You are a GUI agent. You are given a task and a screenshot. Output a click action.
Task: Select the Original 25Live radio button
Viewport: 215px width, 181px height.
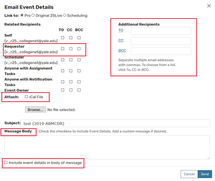click(33, 15)
